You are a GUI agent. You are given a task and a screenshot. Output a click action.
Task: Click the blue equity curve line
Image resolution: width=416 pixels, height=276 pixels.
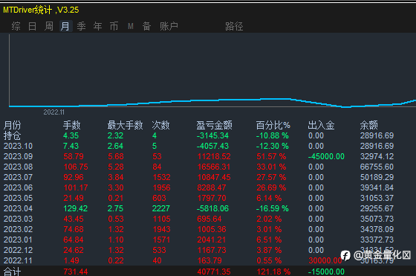[x=212, y=100]
